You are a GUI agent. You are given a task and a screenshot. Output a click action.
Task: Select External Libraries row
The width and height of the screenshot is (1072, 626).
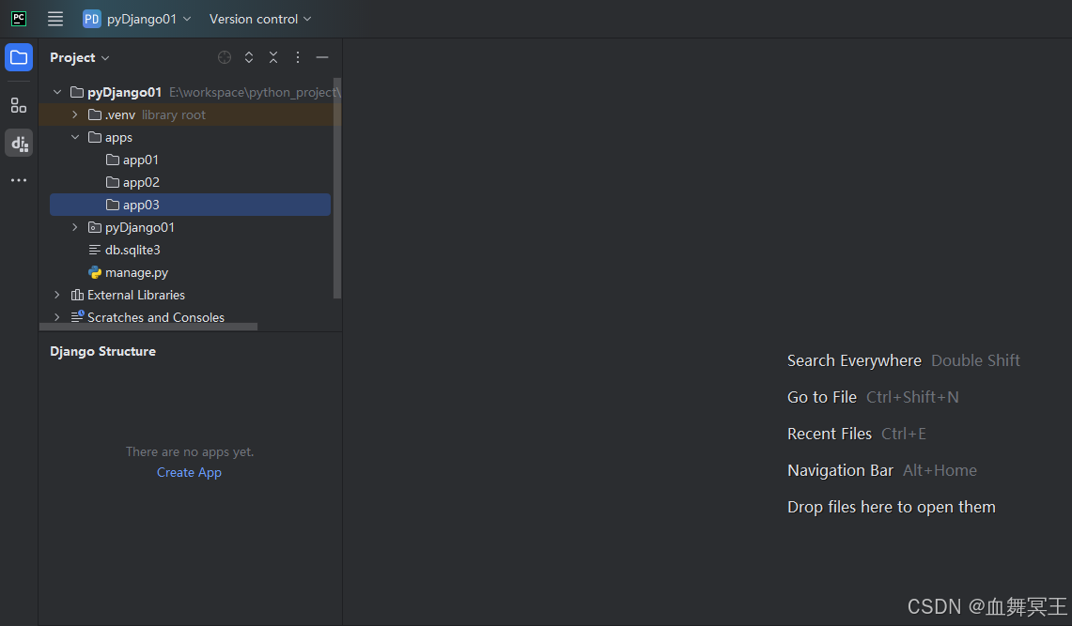[191, 295]
